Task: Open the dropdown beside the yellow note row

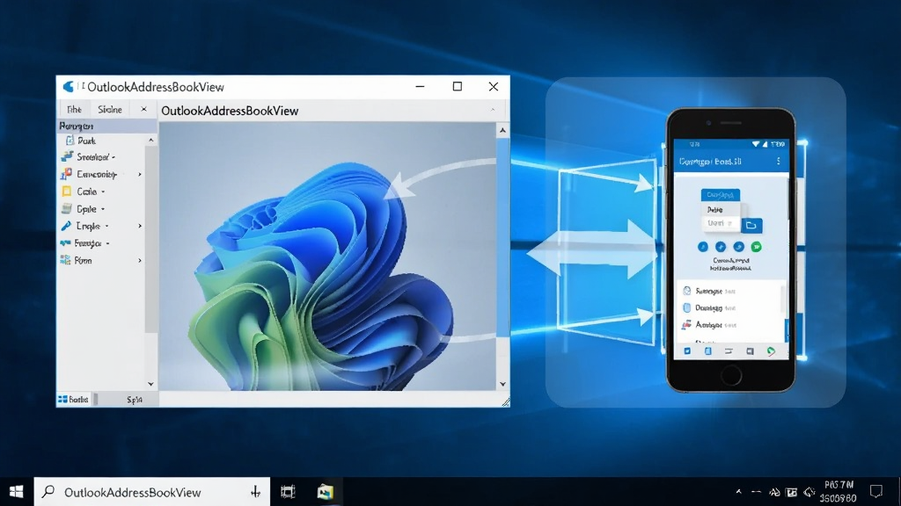Action: tap(103, 192)
